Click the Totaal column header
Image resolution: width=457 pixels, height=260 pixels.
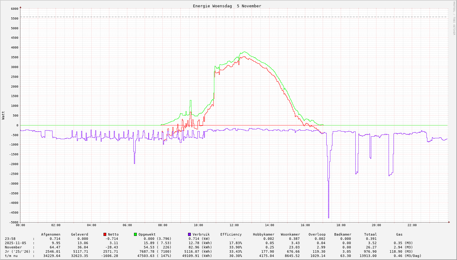[370, 234]
